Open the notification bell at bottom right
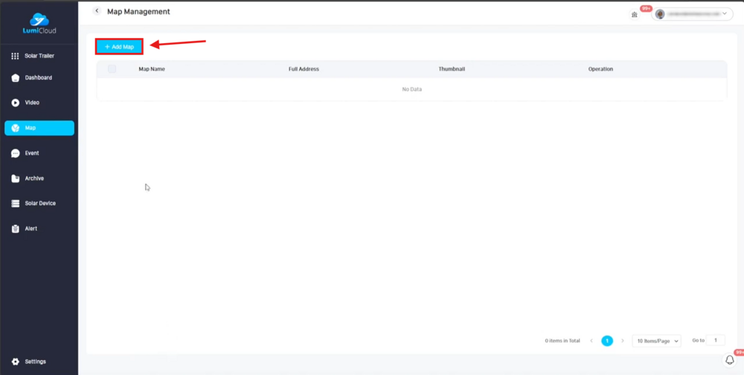 click(x=729, y=360)
